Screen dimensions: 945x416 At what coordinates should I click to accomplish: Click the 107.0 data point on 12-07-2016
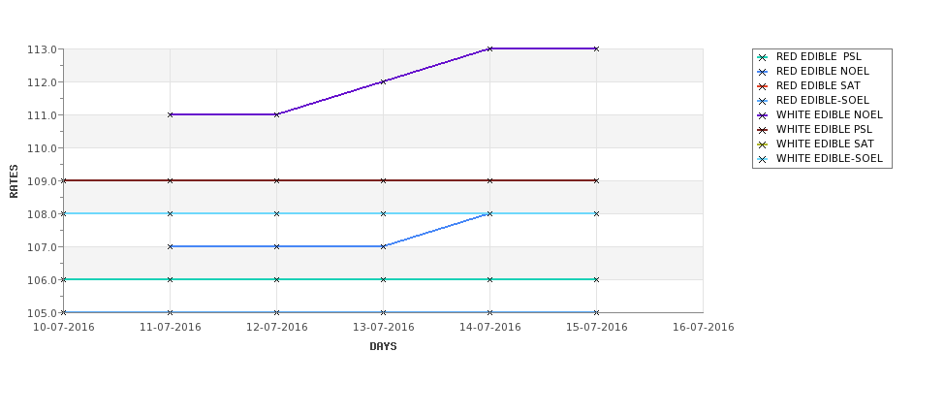(276, 246)
